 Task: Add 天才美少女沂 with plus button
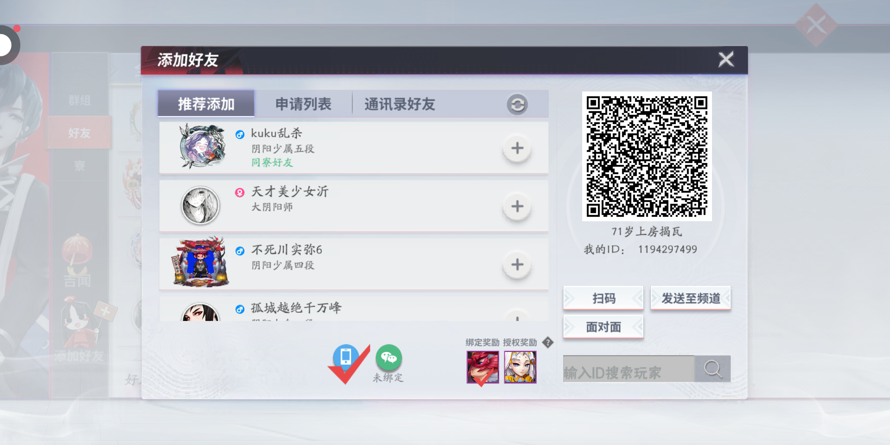click(517, 206)
